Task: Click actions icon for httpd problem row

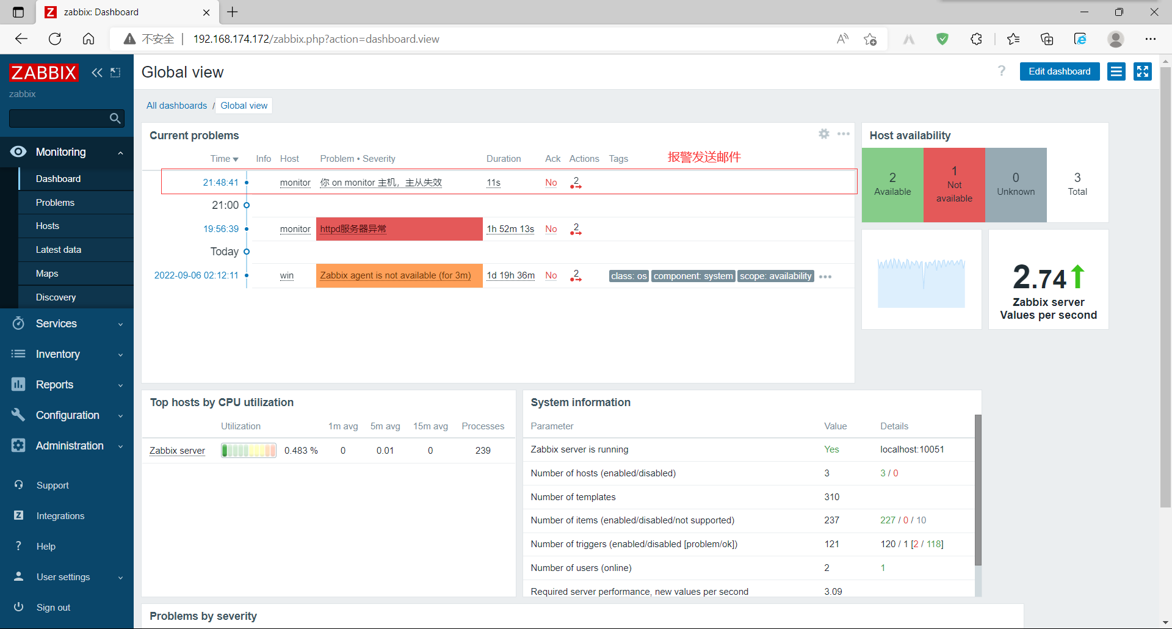Action: pyautogui.click(x=576, y=229)
